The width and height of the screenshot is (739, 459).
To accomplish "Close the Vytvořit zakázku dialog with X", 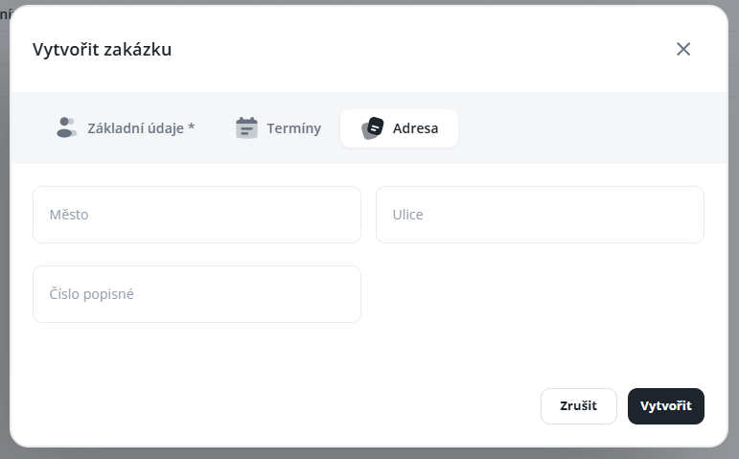I will pos(683,49).
